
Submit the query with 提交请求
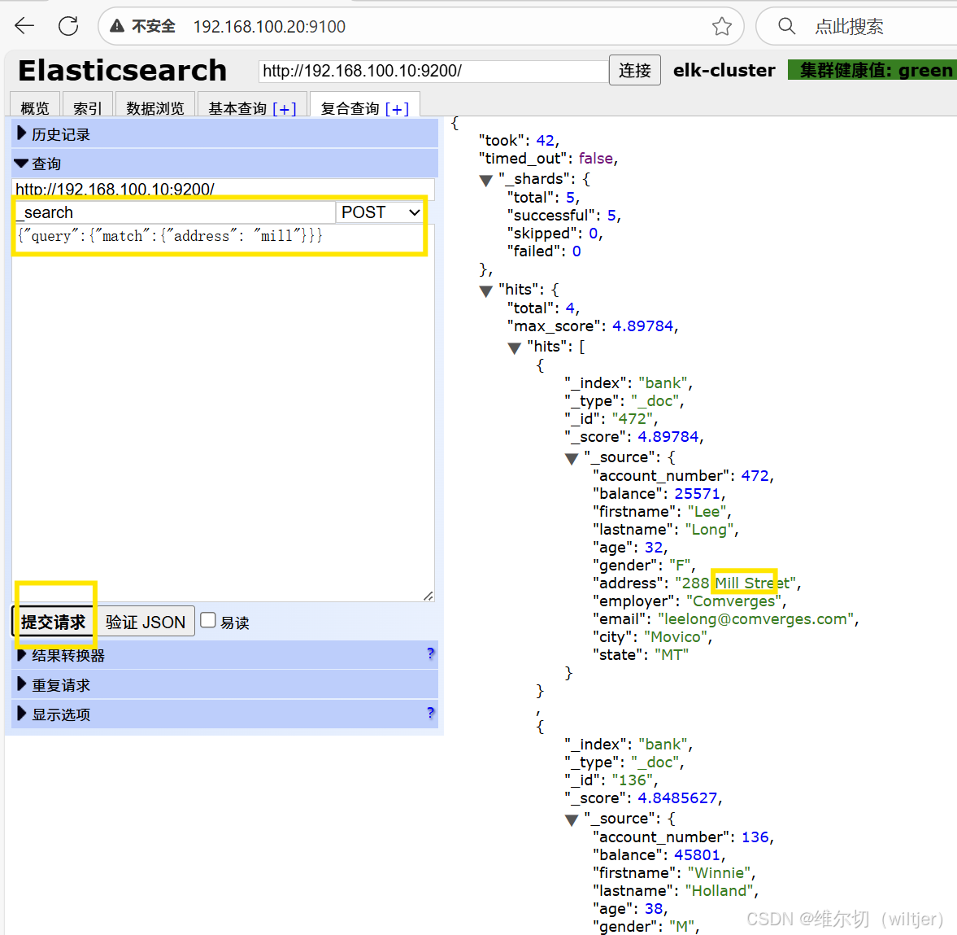[x=53, y=622]
